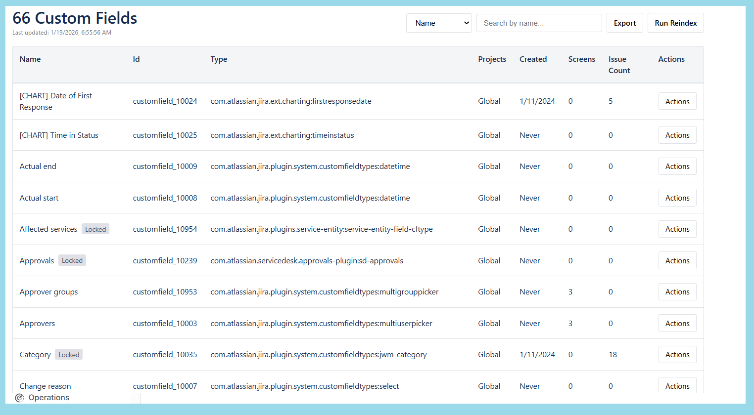Open the customfield_10025 link
754x415 pixels.
click(x=165, y=135)
